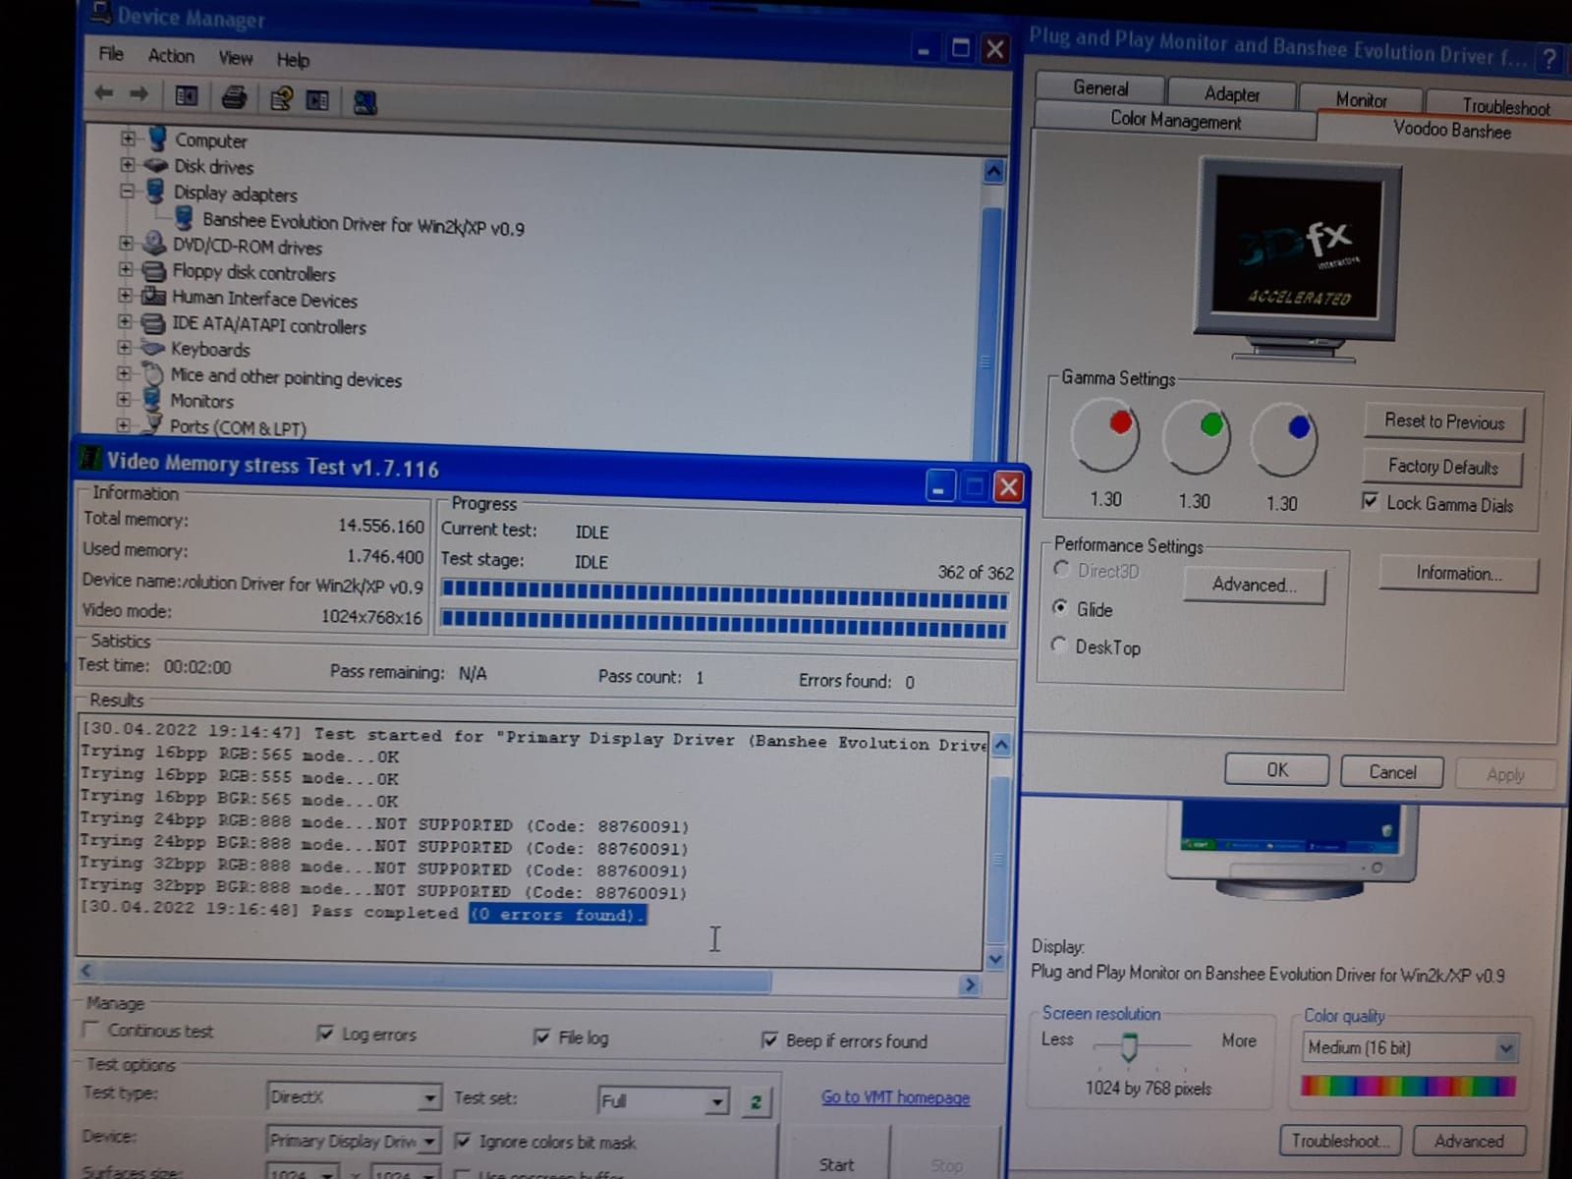Collapse the Display adapters tree node
Image resolution: width=1572 pixels, height=1179 pixels.
pyautogui.click(x=127, y=191)
